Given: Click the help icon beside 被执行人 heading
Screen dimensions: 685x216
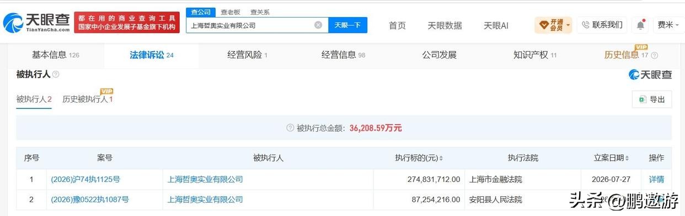Looking at the screenshot, I should pyautogui.click(x=56, y=74).
